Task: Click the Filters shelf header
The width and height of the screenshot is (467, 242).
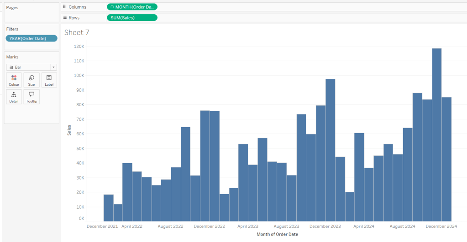Action: point(12,29)
